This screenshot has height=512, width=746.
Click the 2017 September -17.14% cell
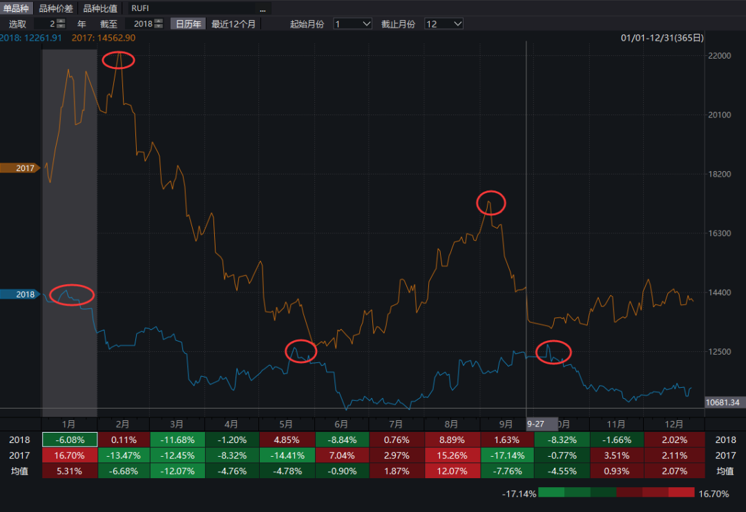pyautogui.click(x=506, y=455)
